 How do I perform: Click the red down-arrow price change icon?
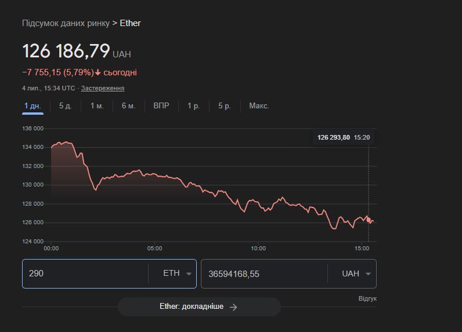point(98,72)
